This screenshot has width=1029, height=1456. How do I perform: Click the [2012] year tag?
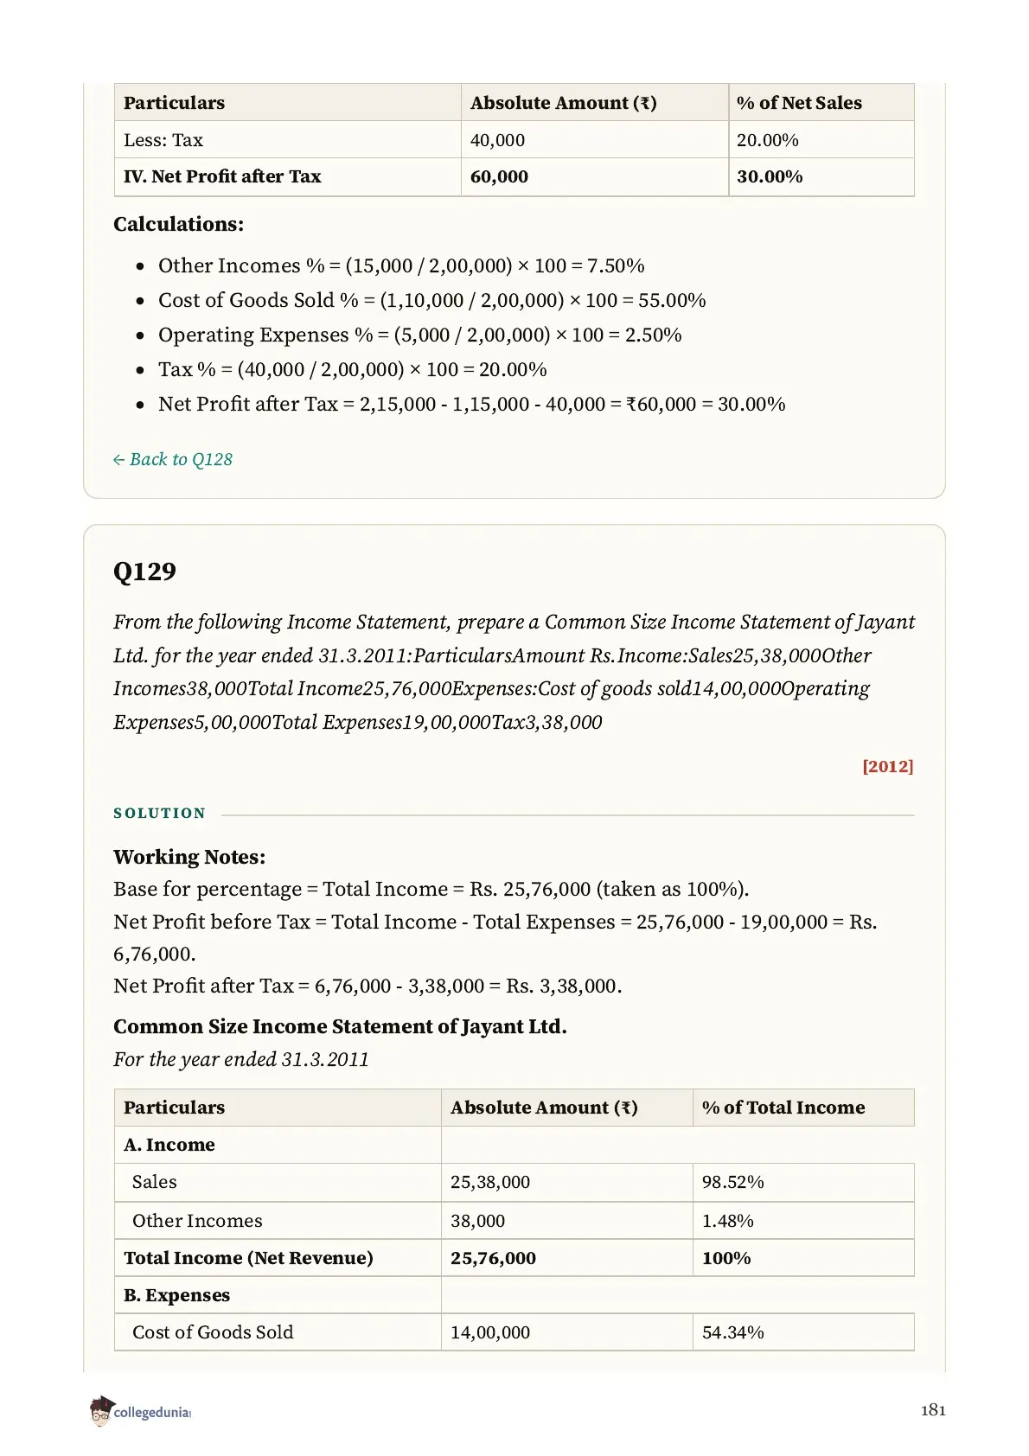point(887,766)
